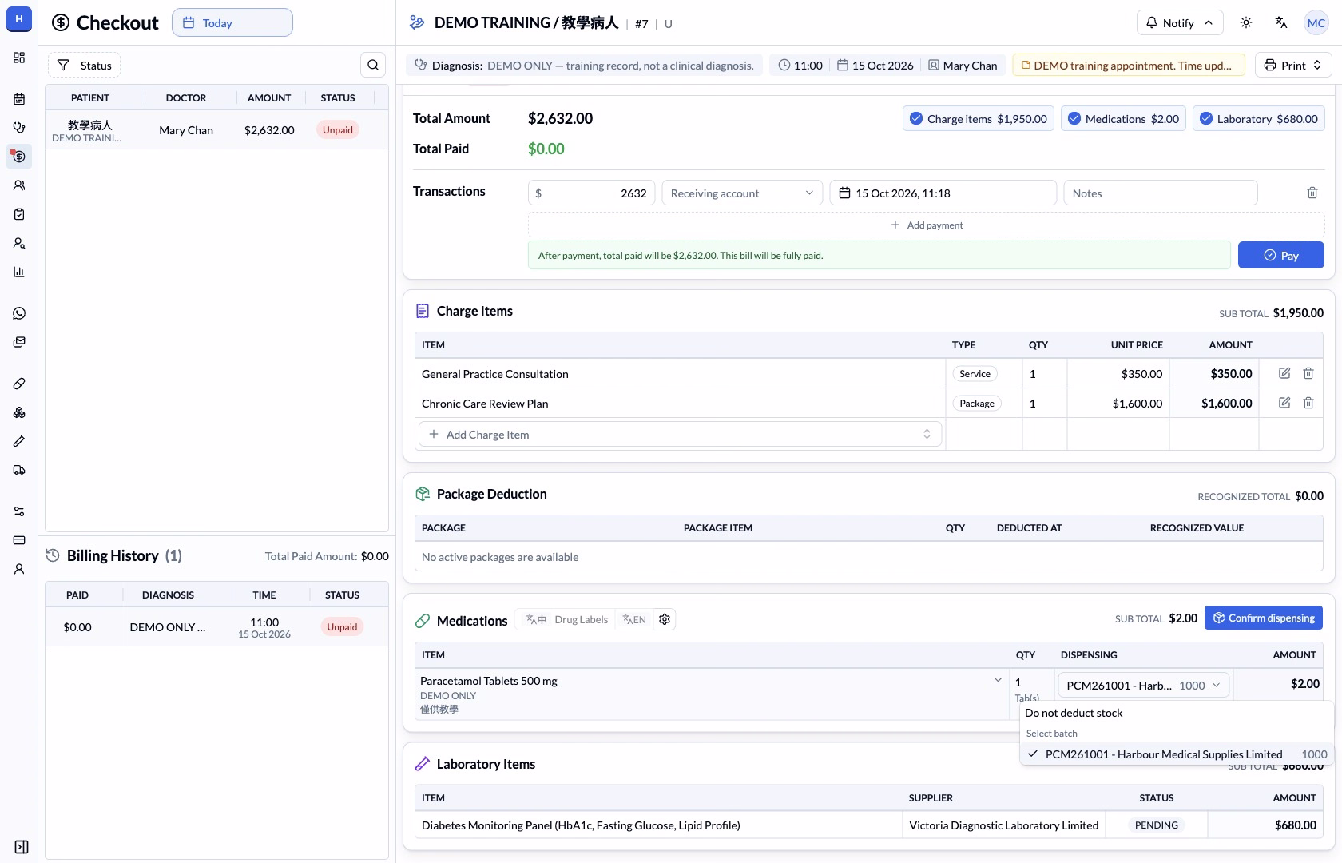Open the calendar icon in left sidebar
1342x863 pixels.
(19, 99)
